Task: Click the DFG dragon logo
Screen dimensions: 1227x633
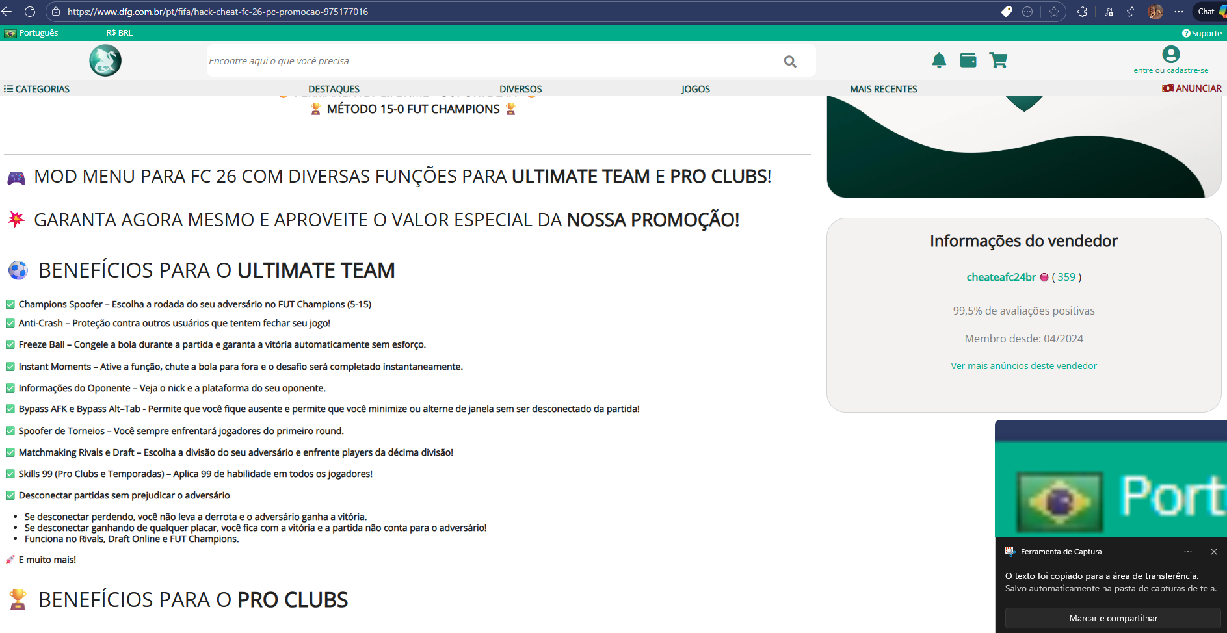Action: tap(105, 60)
